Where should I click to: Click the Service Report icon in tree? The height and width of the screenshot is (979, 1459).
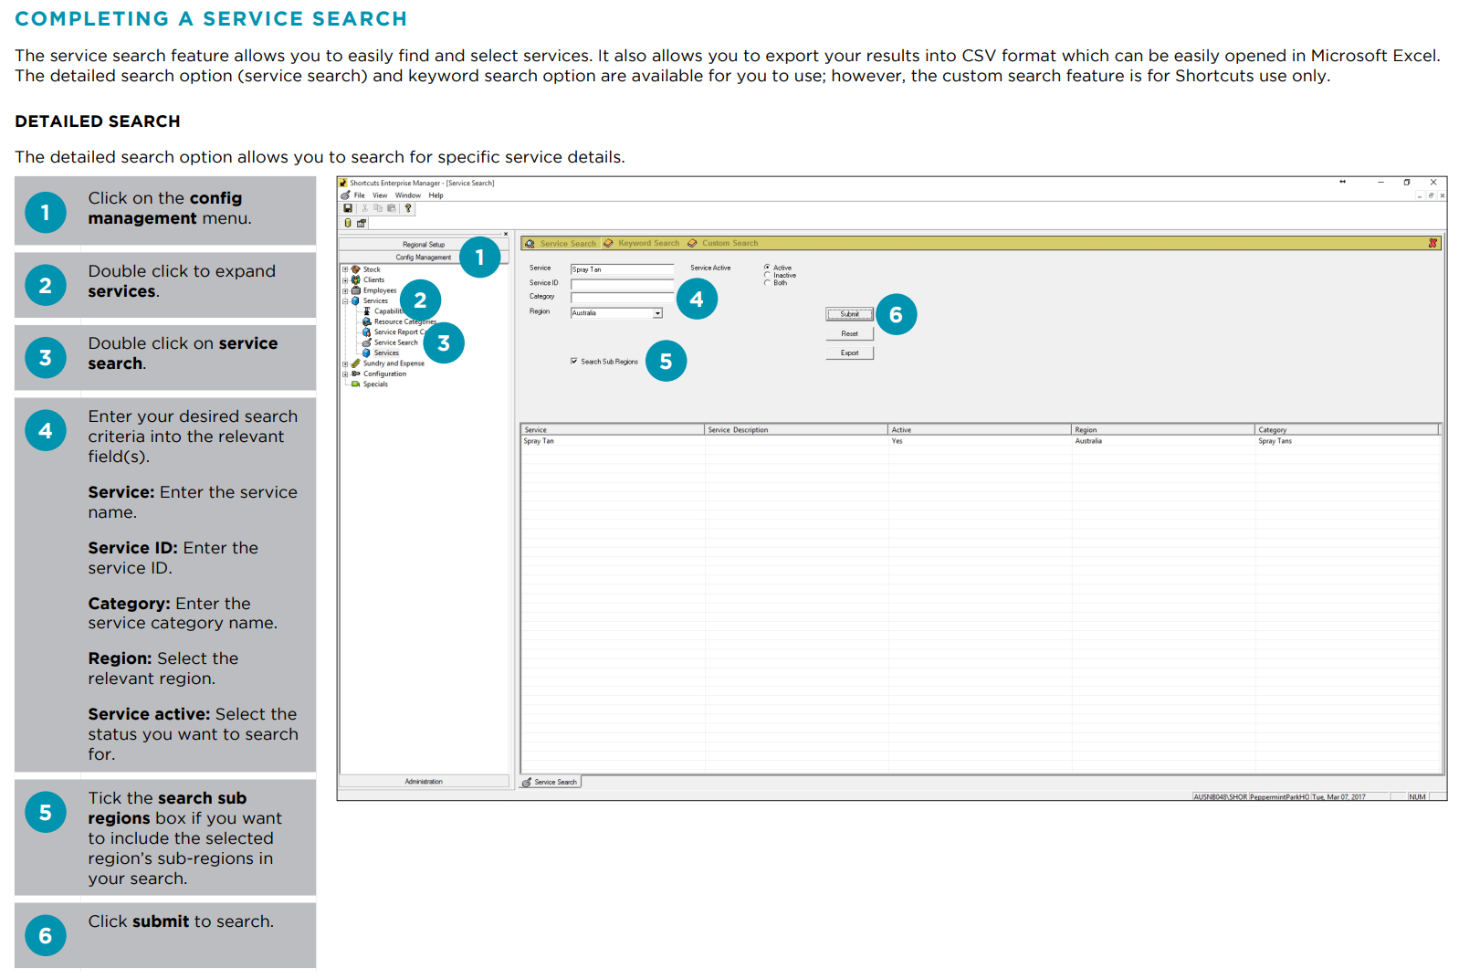pos(367,332)
